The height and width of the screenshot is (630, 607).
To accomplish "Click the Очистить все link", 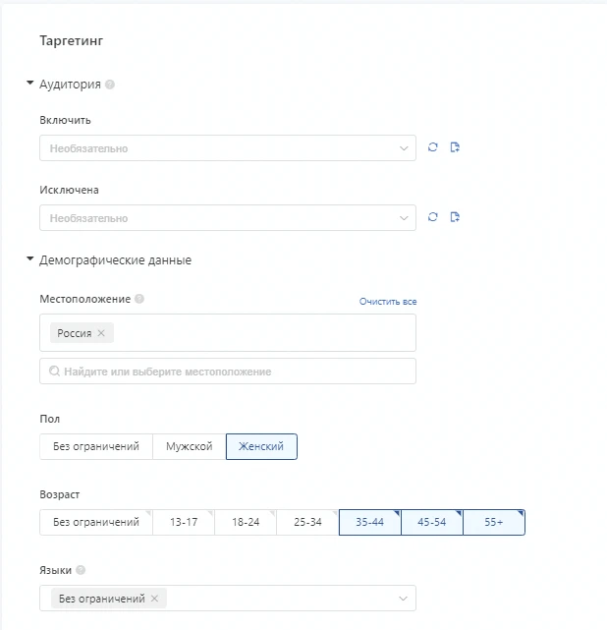I will tap(388, 302).
